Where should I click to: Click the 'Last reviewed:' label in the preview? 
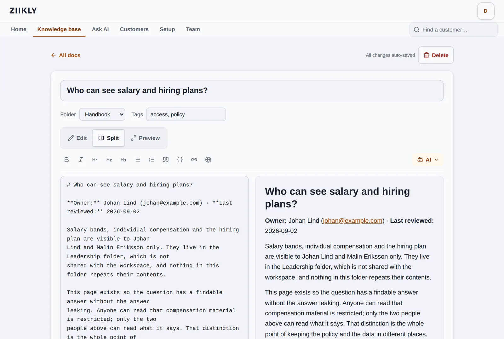(x=412, y=221)
